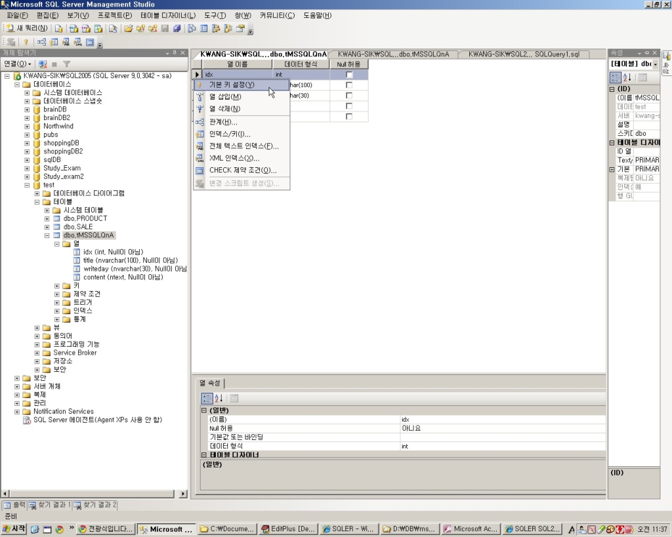672x537 pixels.
Task: Click the Template Explorer icon in toolbar
Action: (x=228, y=29)
